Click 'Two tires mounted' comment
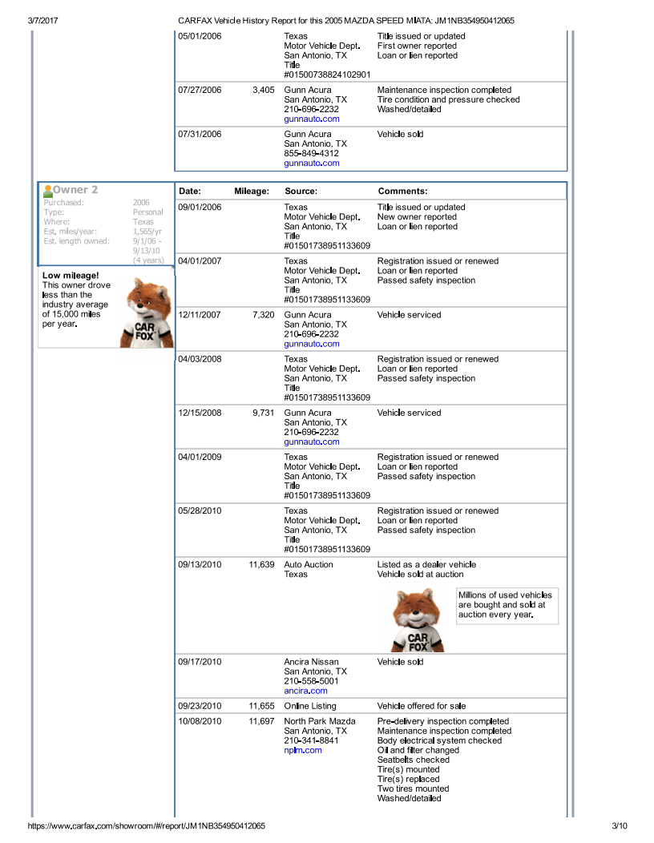The height and width of the screenshot is (843, 654). click(x=413, y=789)
